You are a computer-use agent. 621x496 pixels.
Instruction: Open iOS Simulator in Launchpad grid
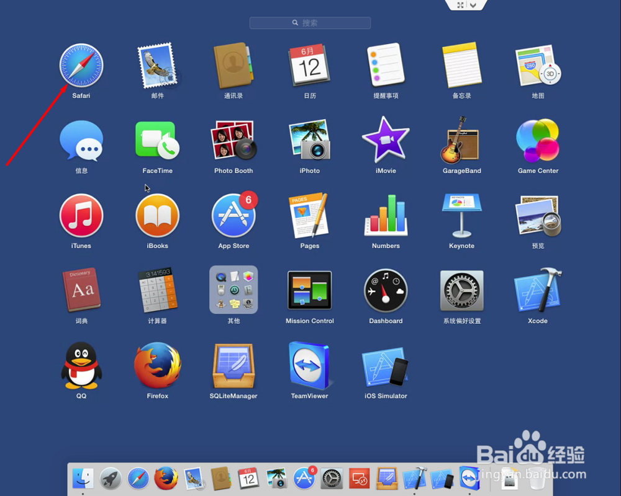386,366
